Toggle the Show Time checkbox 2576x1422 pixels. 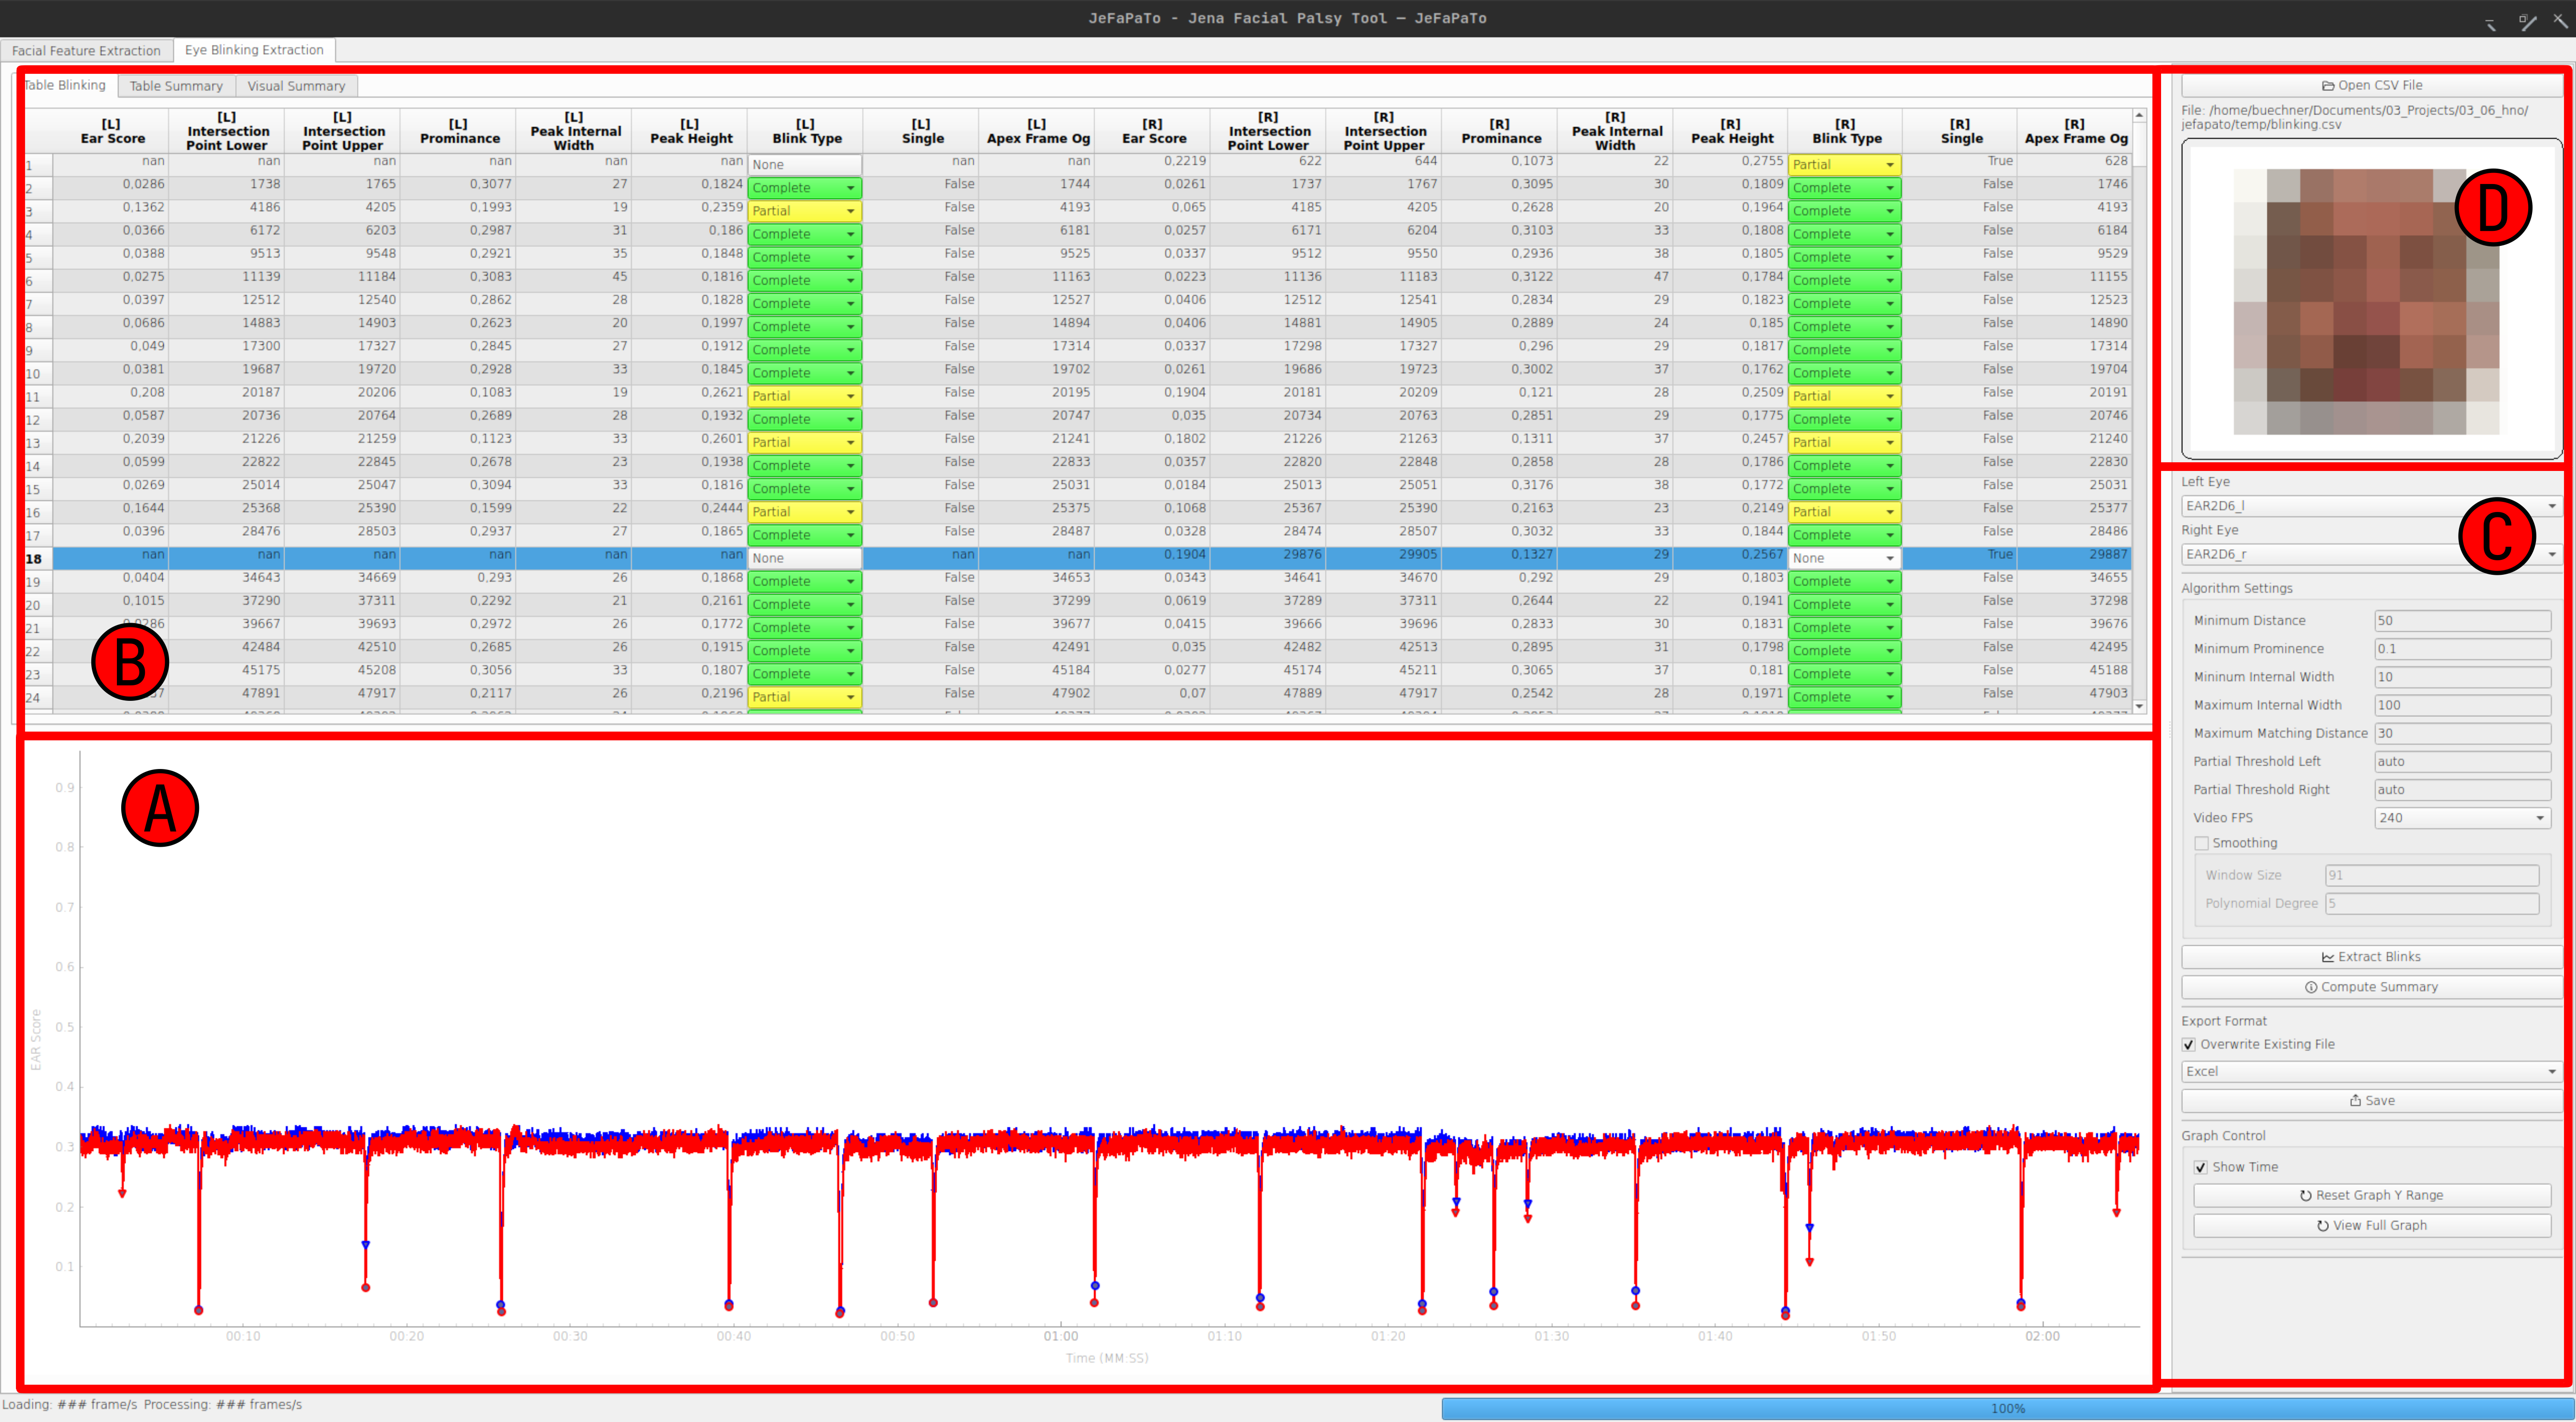coord(2201,1168)
